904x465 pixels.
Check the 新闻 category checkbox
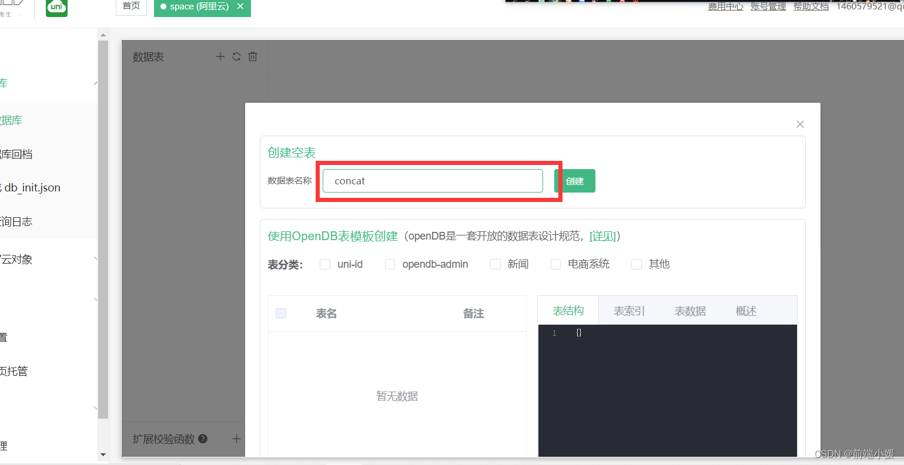coord(495,264)
